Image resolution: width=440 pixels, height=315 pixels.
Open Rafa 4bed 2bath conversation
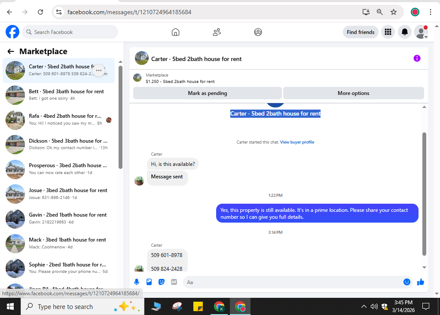58,119
